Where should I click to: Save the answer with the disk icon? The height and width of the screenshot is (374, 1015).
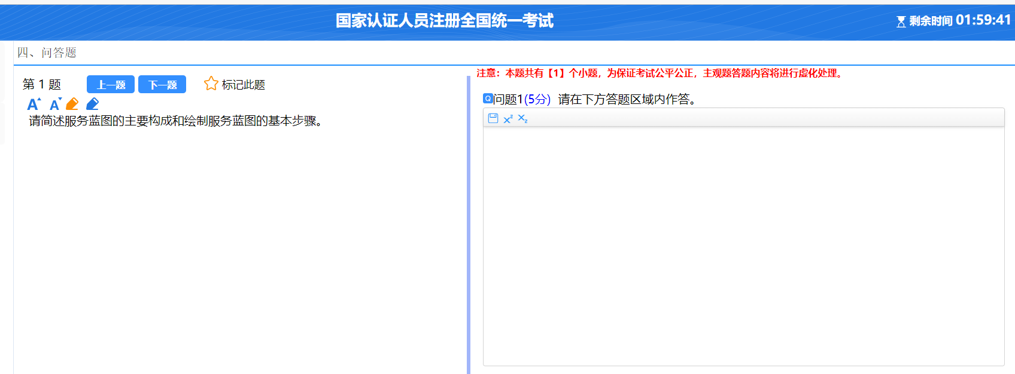click(493, 118)
